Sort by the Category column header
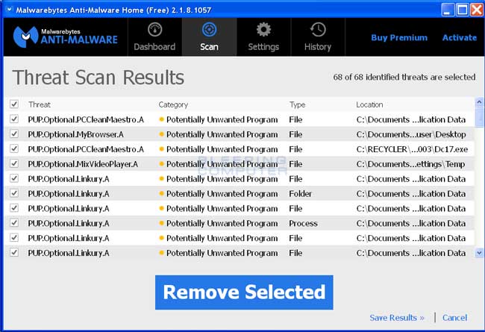 click(173, 105)
